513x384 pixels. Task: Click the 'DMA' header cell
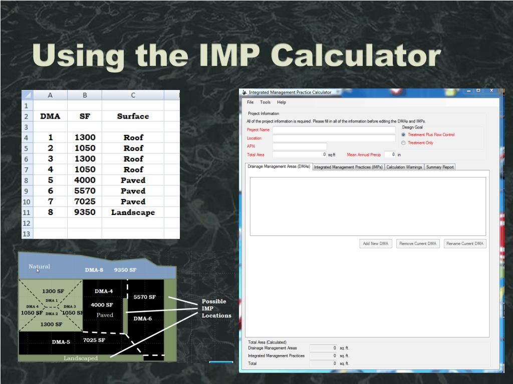(50, 116)
